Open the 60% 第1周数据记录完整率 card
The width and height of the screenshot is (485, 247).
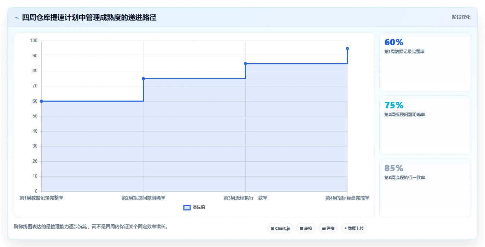point(425,62)
